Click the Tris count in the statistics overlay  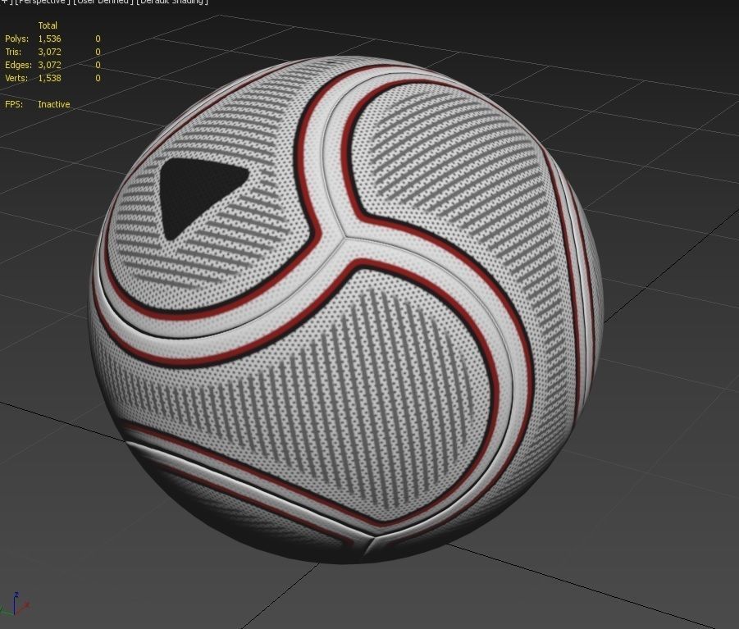(48, 51)
